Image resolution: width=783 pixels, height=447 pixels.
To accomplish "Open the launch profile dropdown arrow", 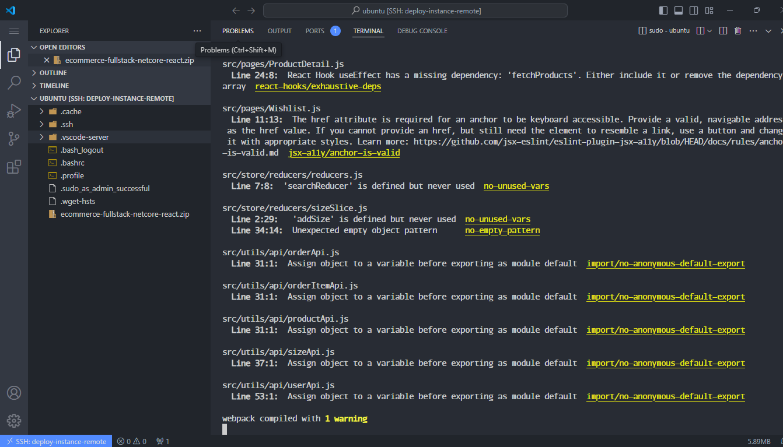I will click(x=709, y=31).
